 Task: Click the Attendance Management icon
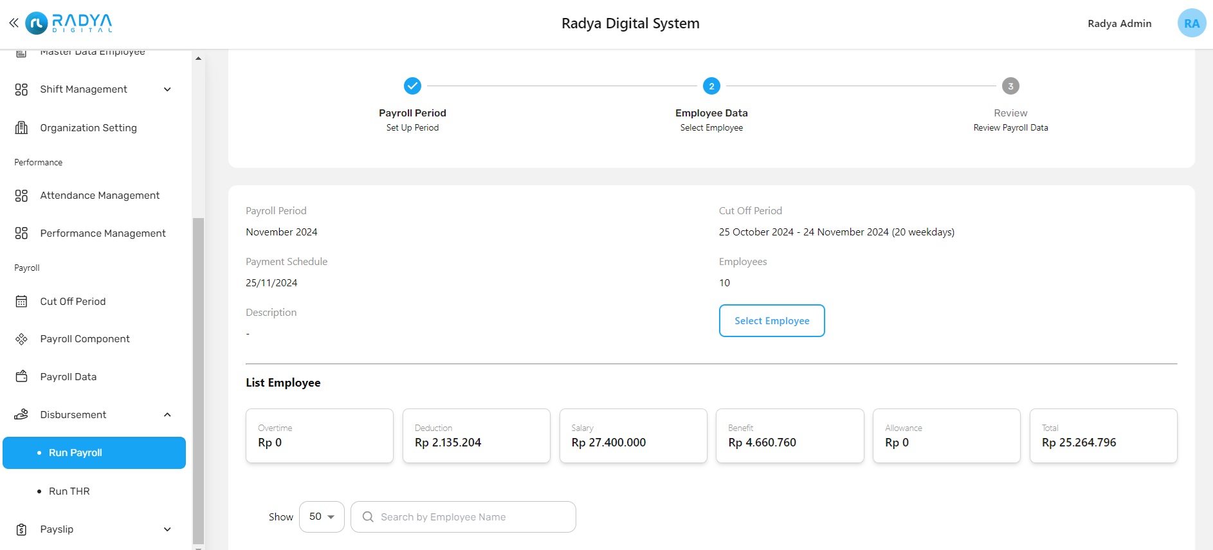(x=21, y=196)
